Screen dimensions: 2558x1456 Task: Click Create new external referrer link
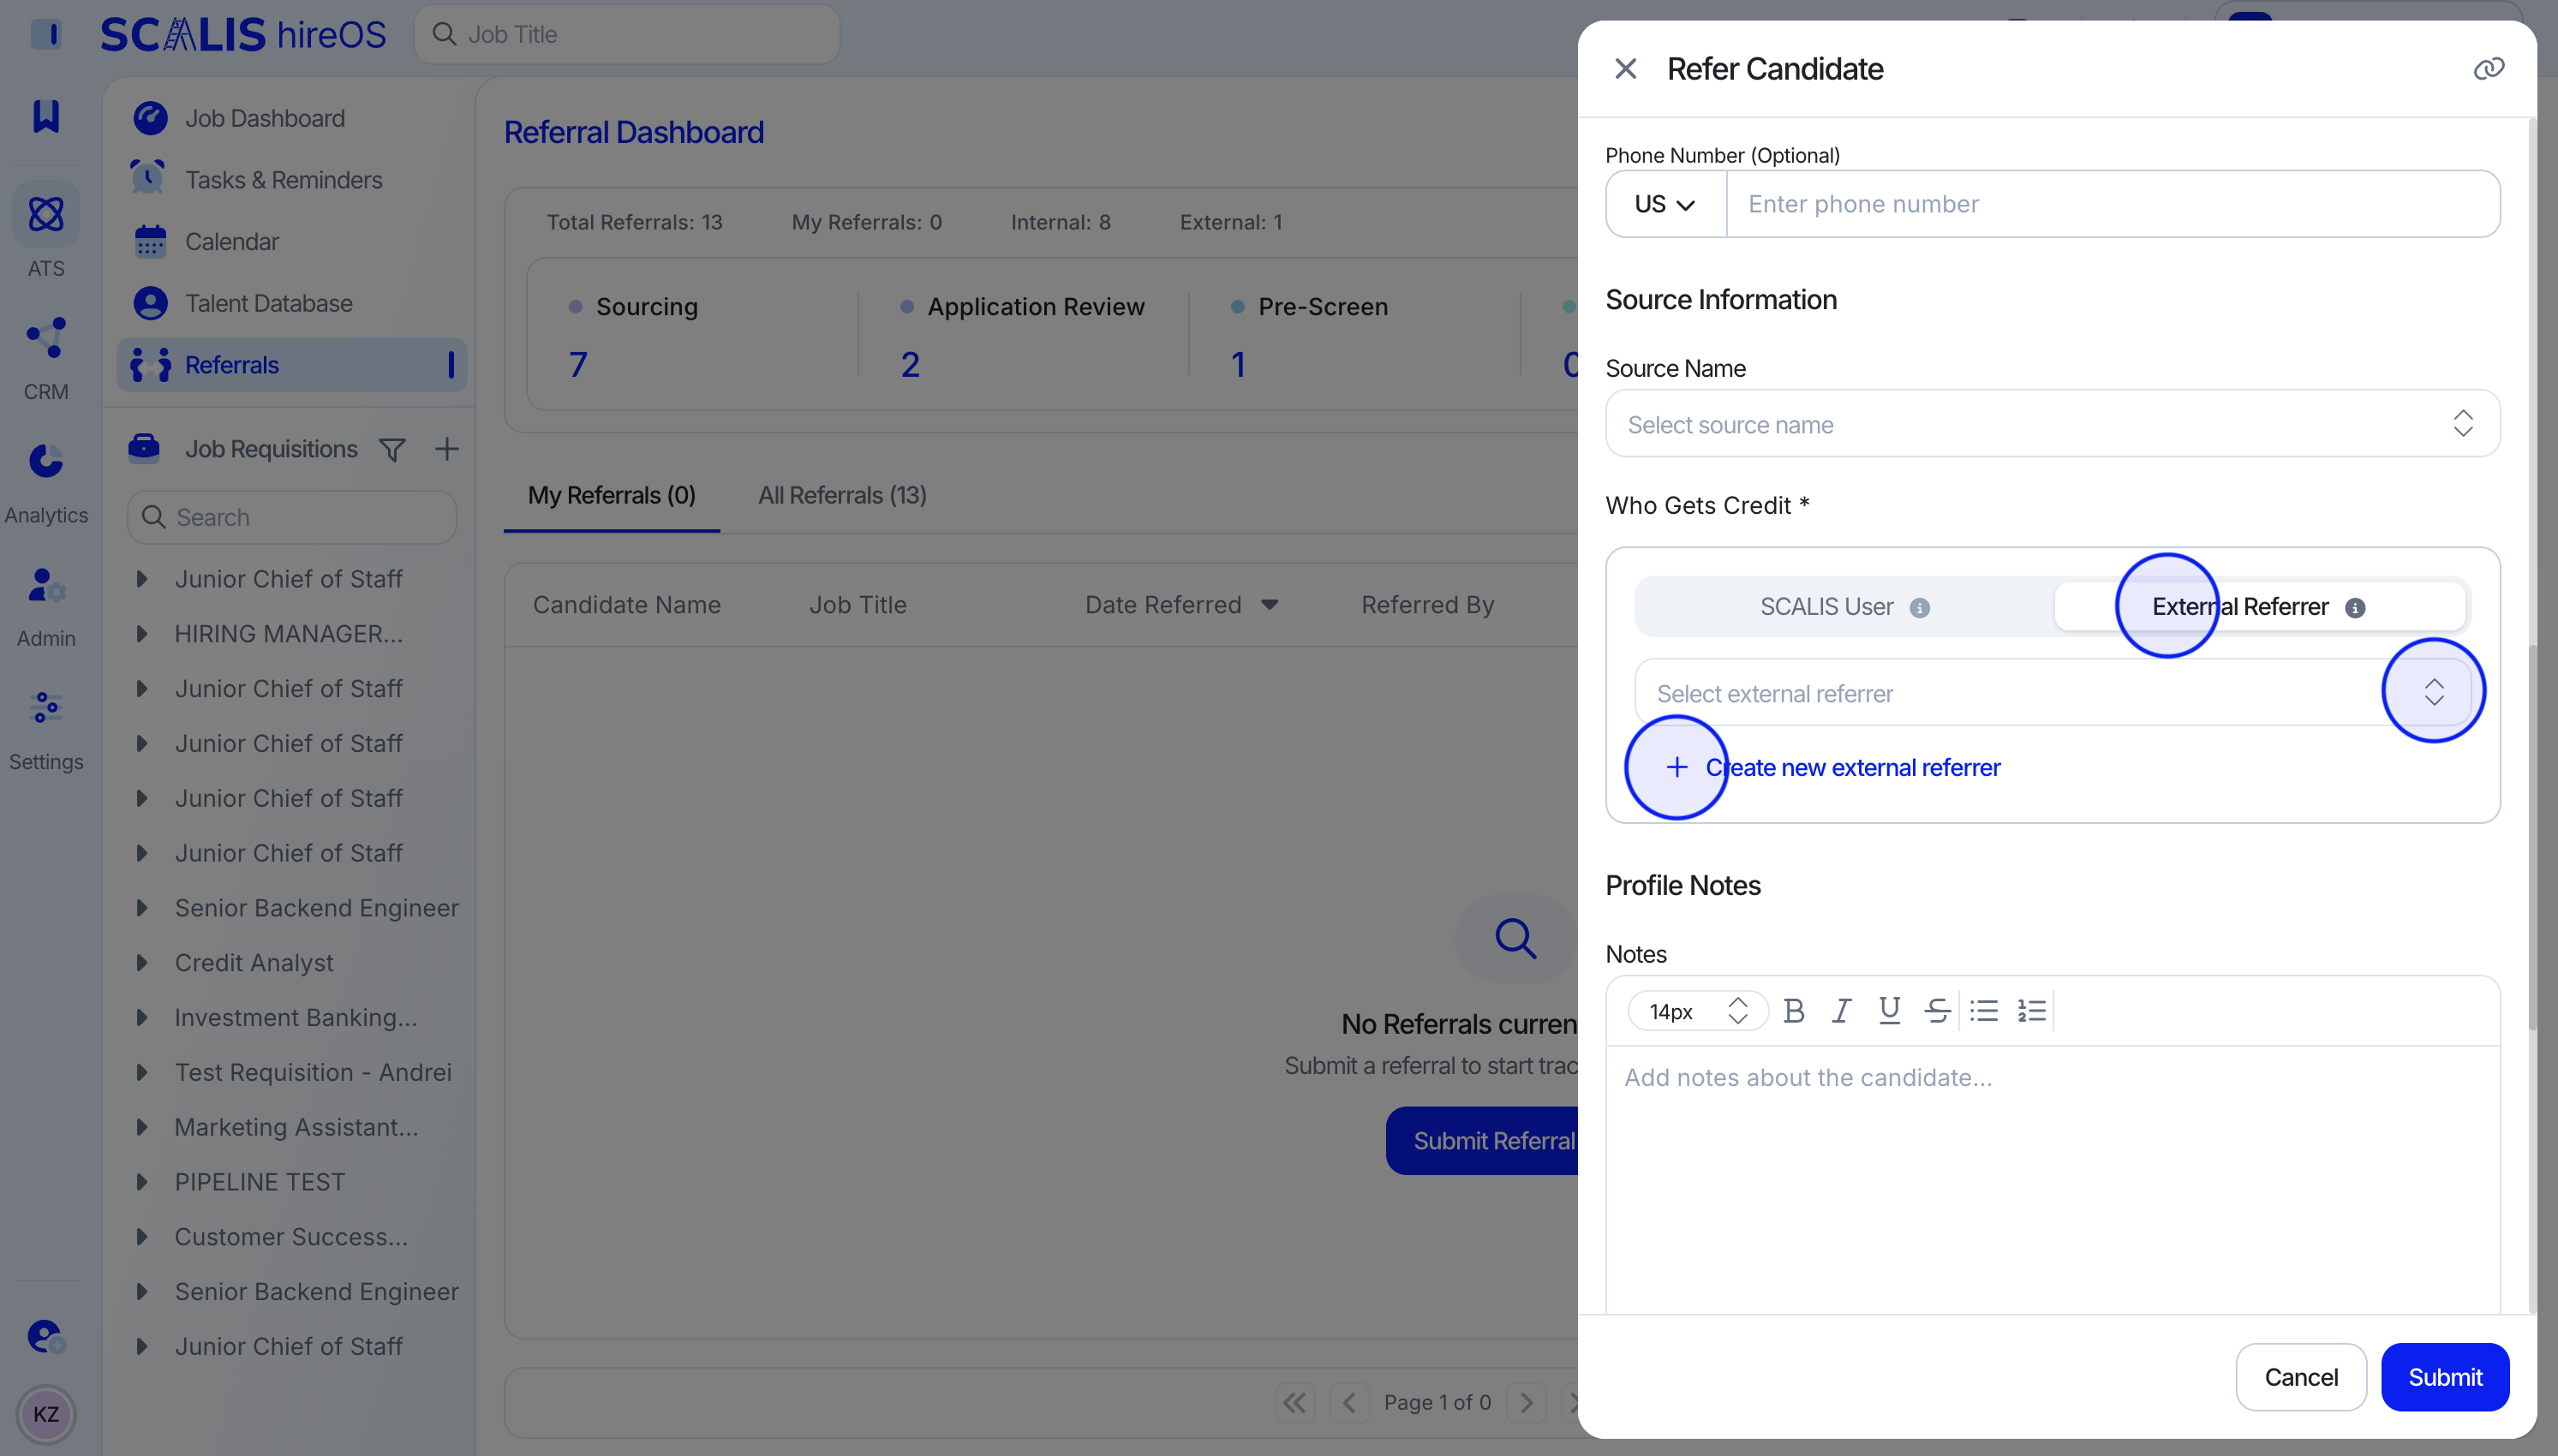[1852, 767]
